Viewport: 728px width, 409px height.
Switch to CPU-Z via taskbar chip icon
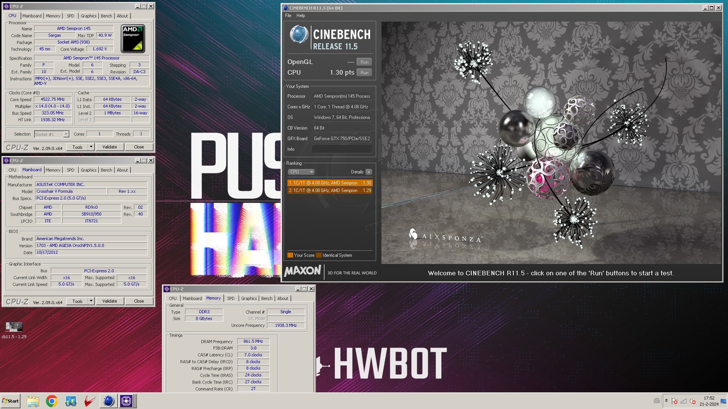click(x=126, y=401)
